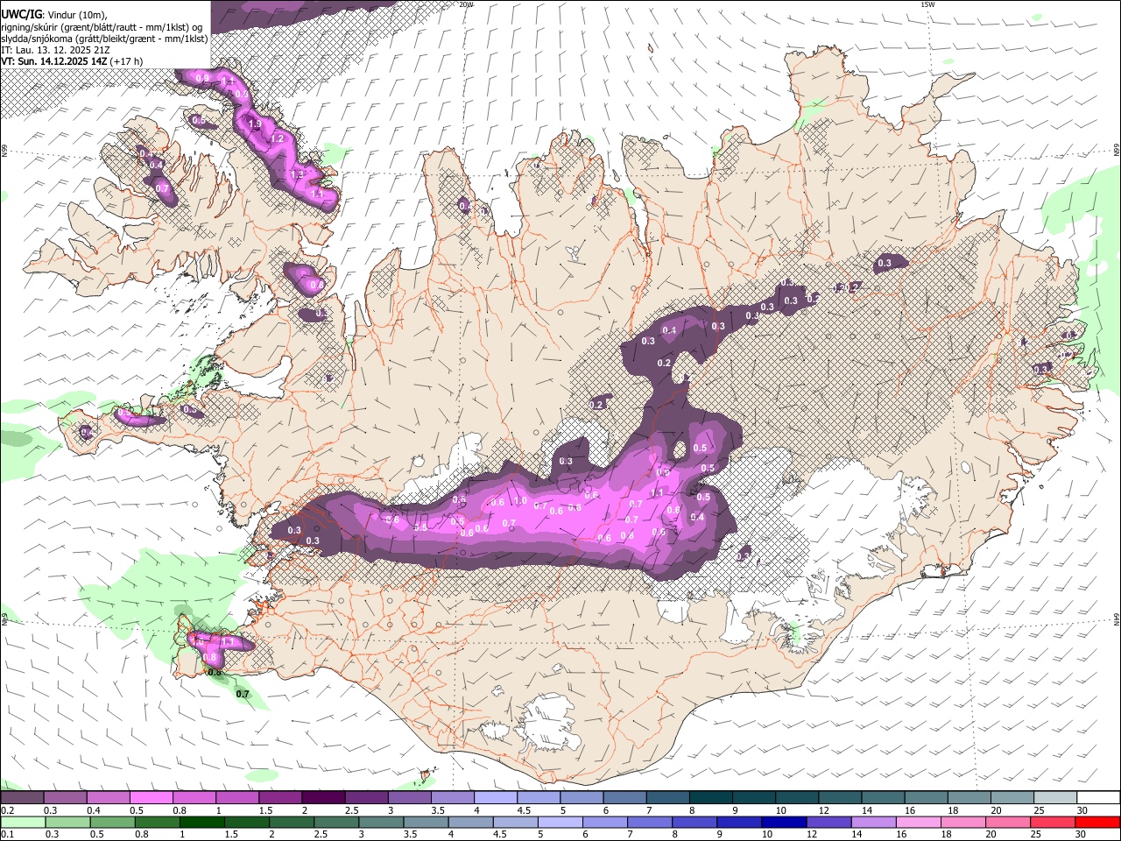Click the "slydda/snjókoma (grátt/bleikt/grænt - mm/1klst)" line

(104, 39)
